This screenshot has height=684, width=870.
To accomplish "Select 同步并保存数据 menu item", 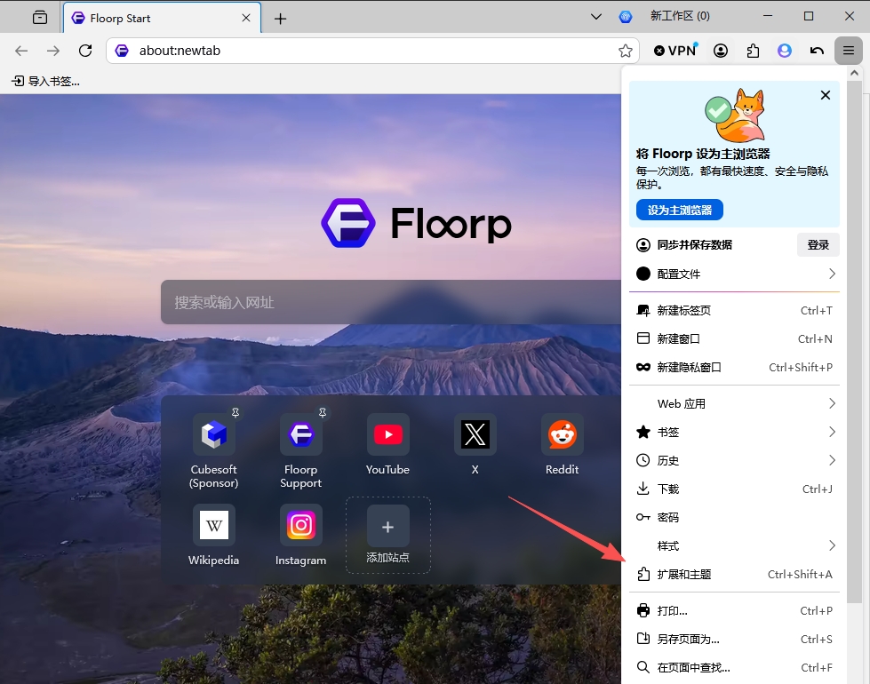I will 695,244.
